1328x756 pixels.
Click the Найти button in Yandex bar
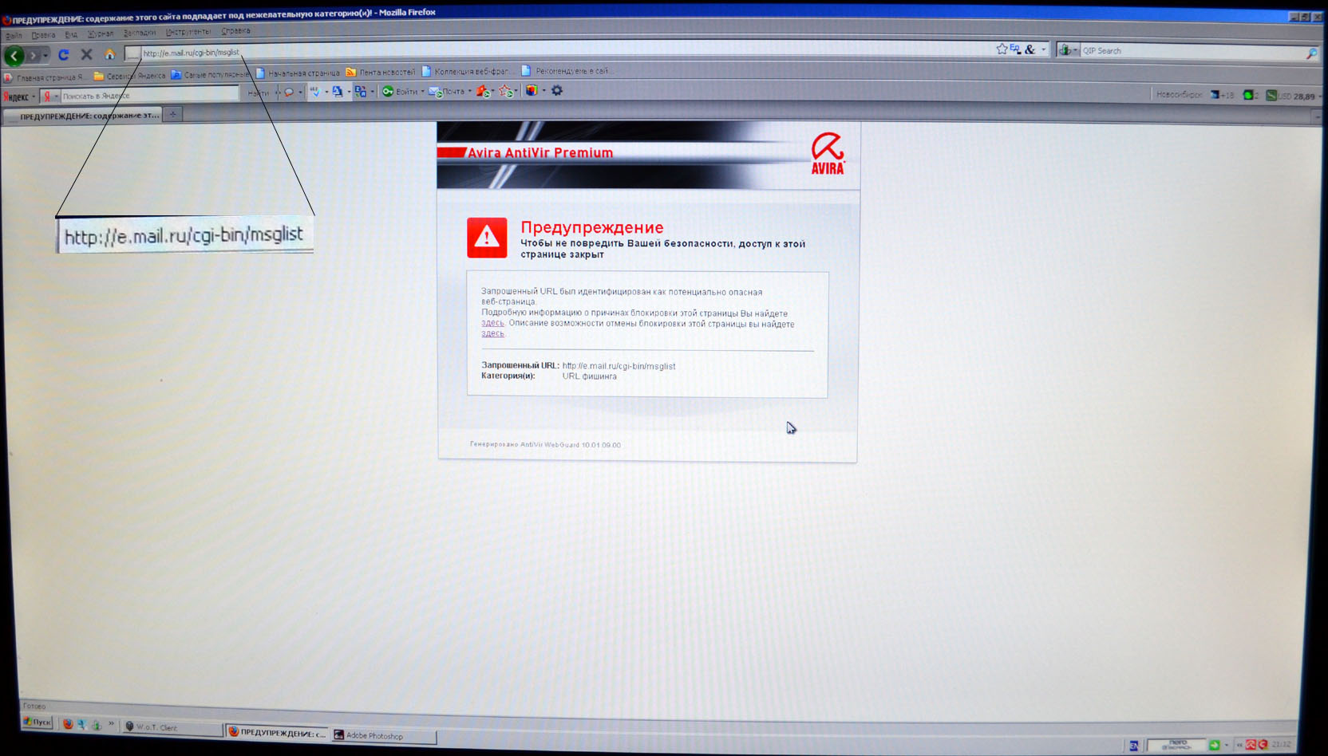[258, 93]
